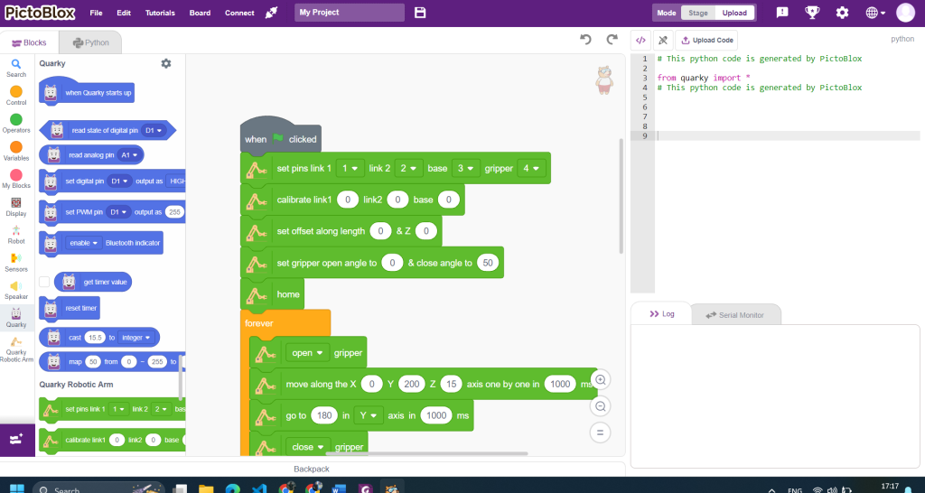The height and width of the screenshot is (493, 925).
Task: Switch mode to Stage
Action: pyautogui.click(x=698, y=13)
